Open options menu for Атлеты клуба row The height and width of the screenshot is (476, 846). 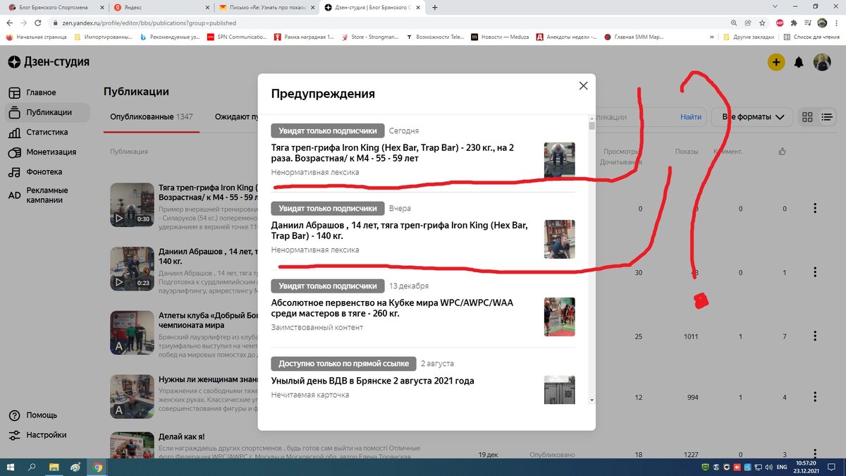pos(815,336)
